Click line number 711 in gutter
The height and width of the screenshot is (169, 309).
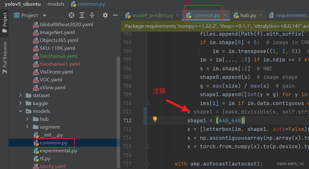pos(127,112)
